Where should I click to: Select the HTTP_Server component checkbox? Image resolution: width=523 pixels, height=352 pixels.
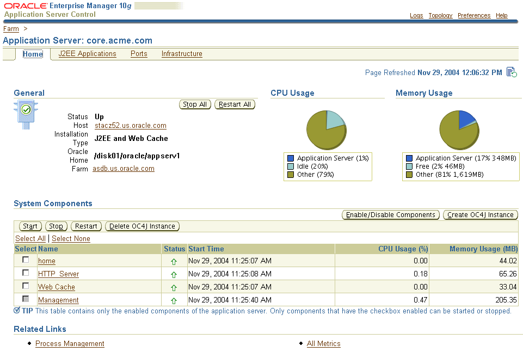(x=26, y=273)
